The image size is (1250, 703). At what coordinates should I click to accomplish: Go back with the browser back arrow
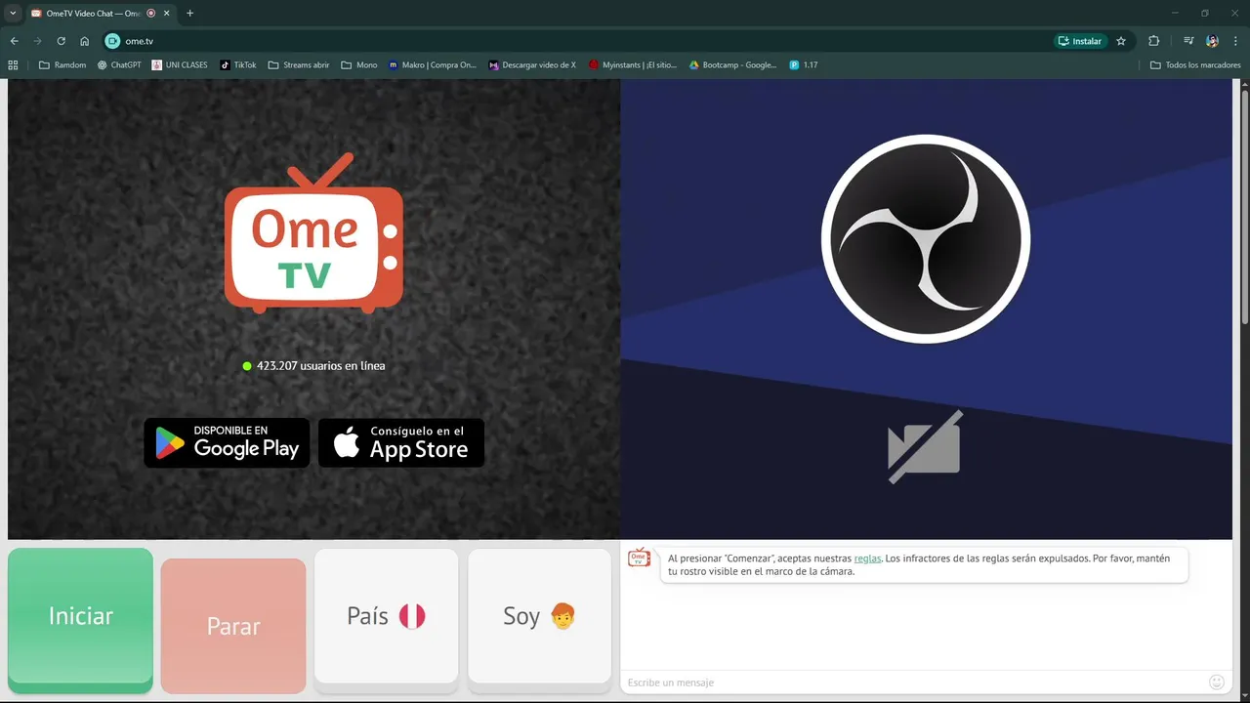click(x=14, y=41)
